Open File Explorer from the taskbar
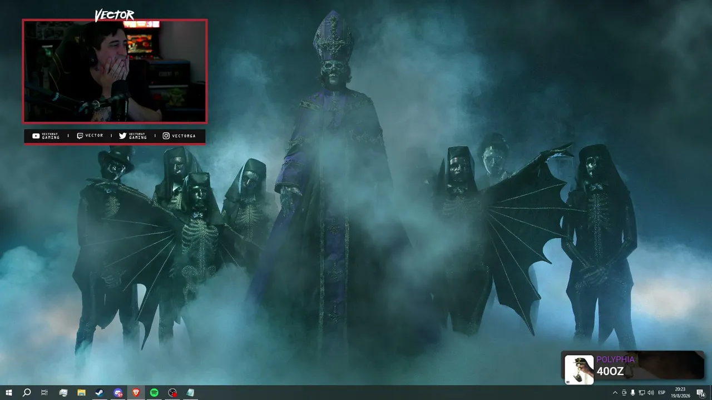The width and height of the screenshot is (712, 400). pyautogui.click(x=81, y=393)
